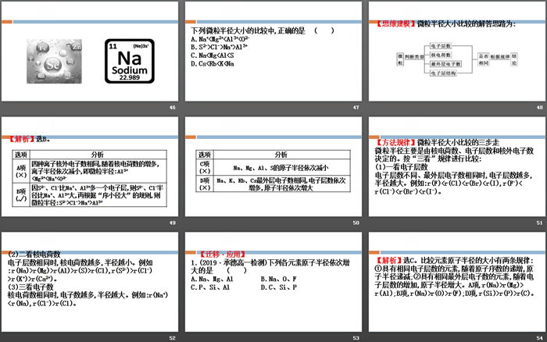547x342 pixels.
Task: Click the D项 (×) cell in slide 50 table
Action: coord(205,183)
